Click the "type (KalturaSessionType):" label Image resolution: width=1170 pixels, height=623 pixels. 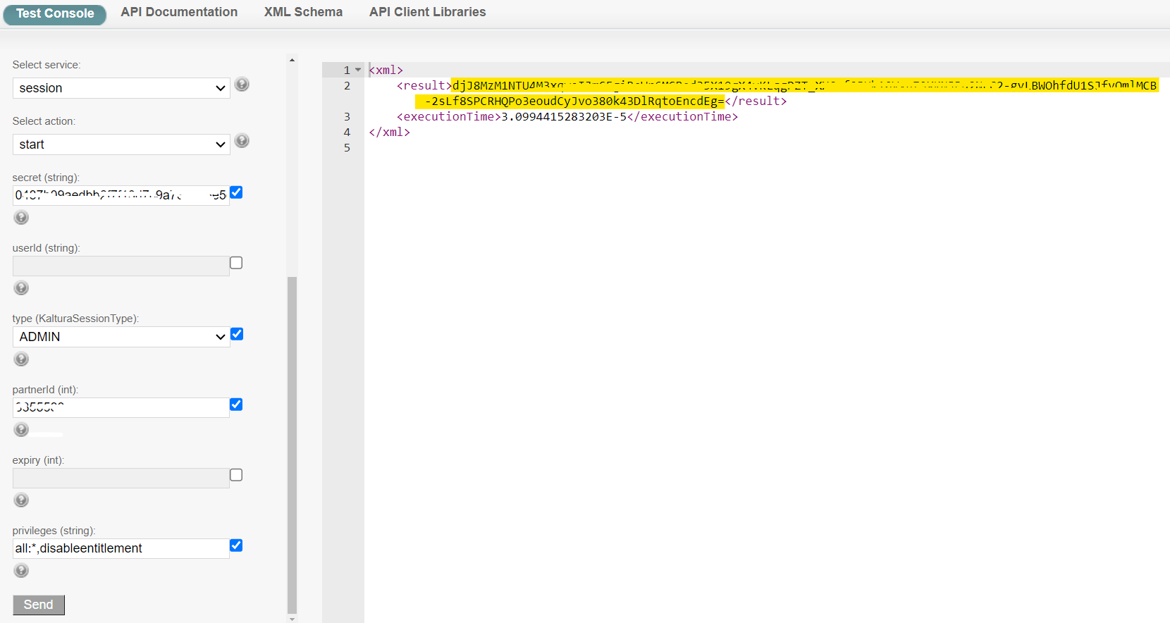[x=75, y=319]
